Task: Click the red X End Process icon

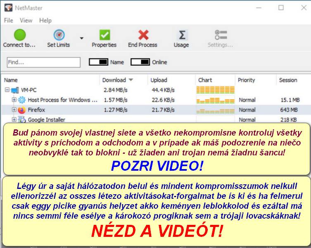Action: 143,35
